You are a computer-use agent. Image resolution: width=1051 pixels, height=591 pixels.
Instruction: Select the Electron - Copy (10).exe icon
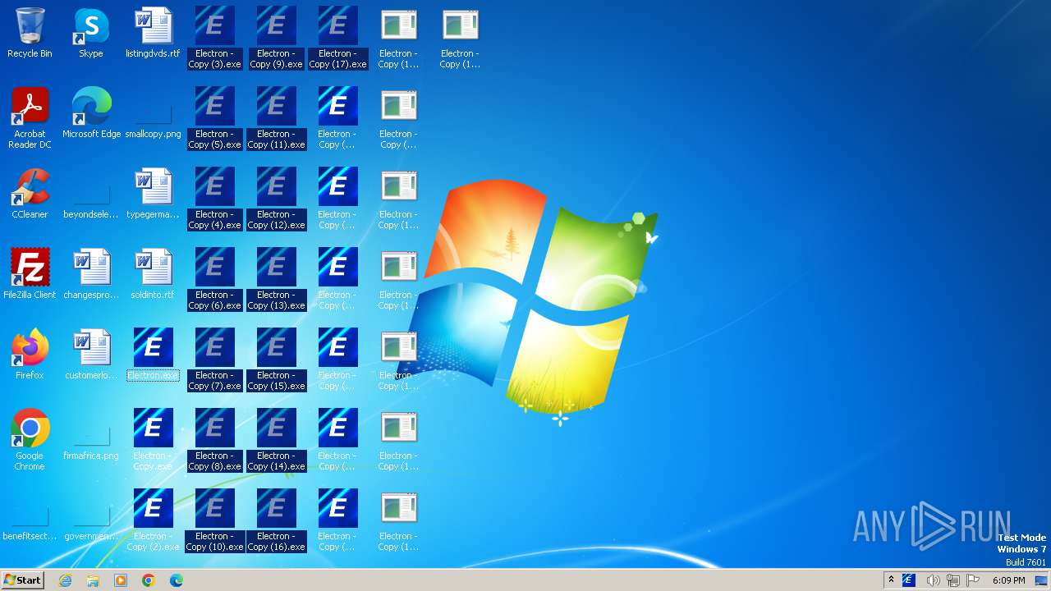(214, 520)
